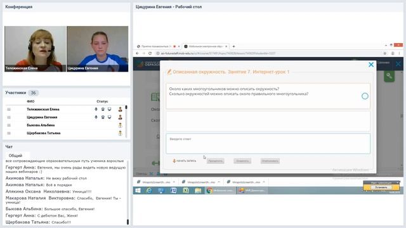Switch to Chrome window in taskbar
The width and height of the screenshot is (406, 228).
[220, 191]
